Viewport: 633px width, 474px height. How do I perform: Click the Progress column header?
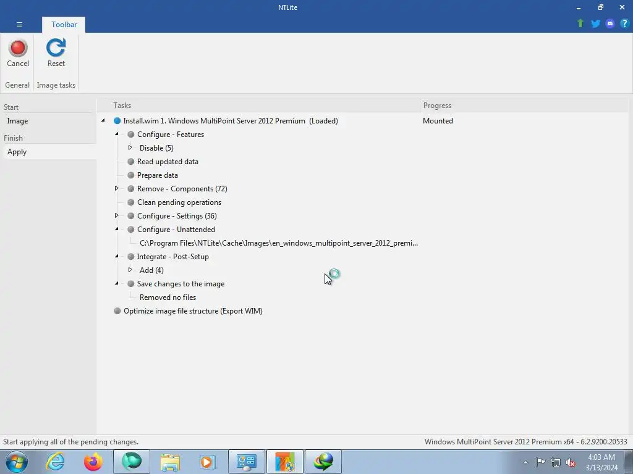tap(437, 106)
